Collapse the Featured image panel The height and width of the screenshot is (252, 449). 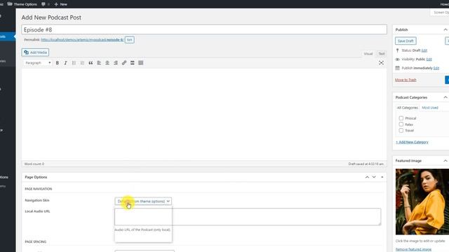[x=445, y=161]
